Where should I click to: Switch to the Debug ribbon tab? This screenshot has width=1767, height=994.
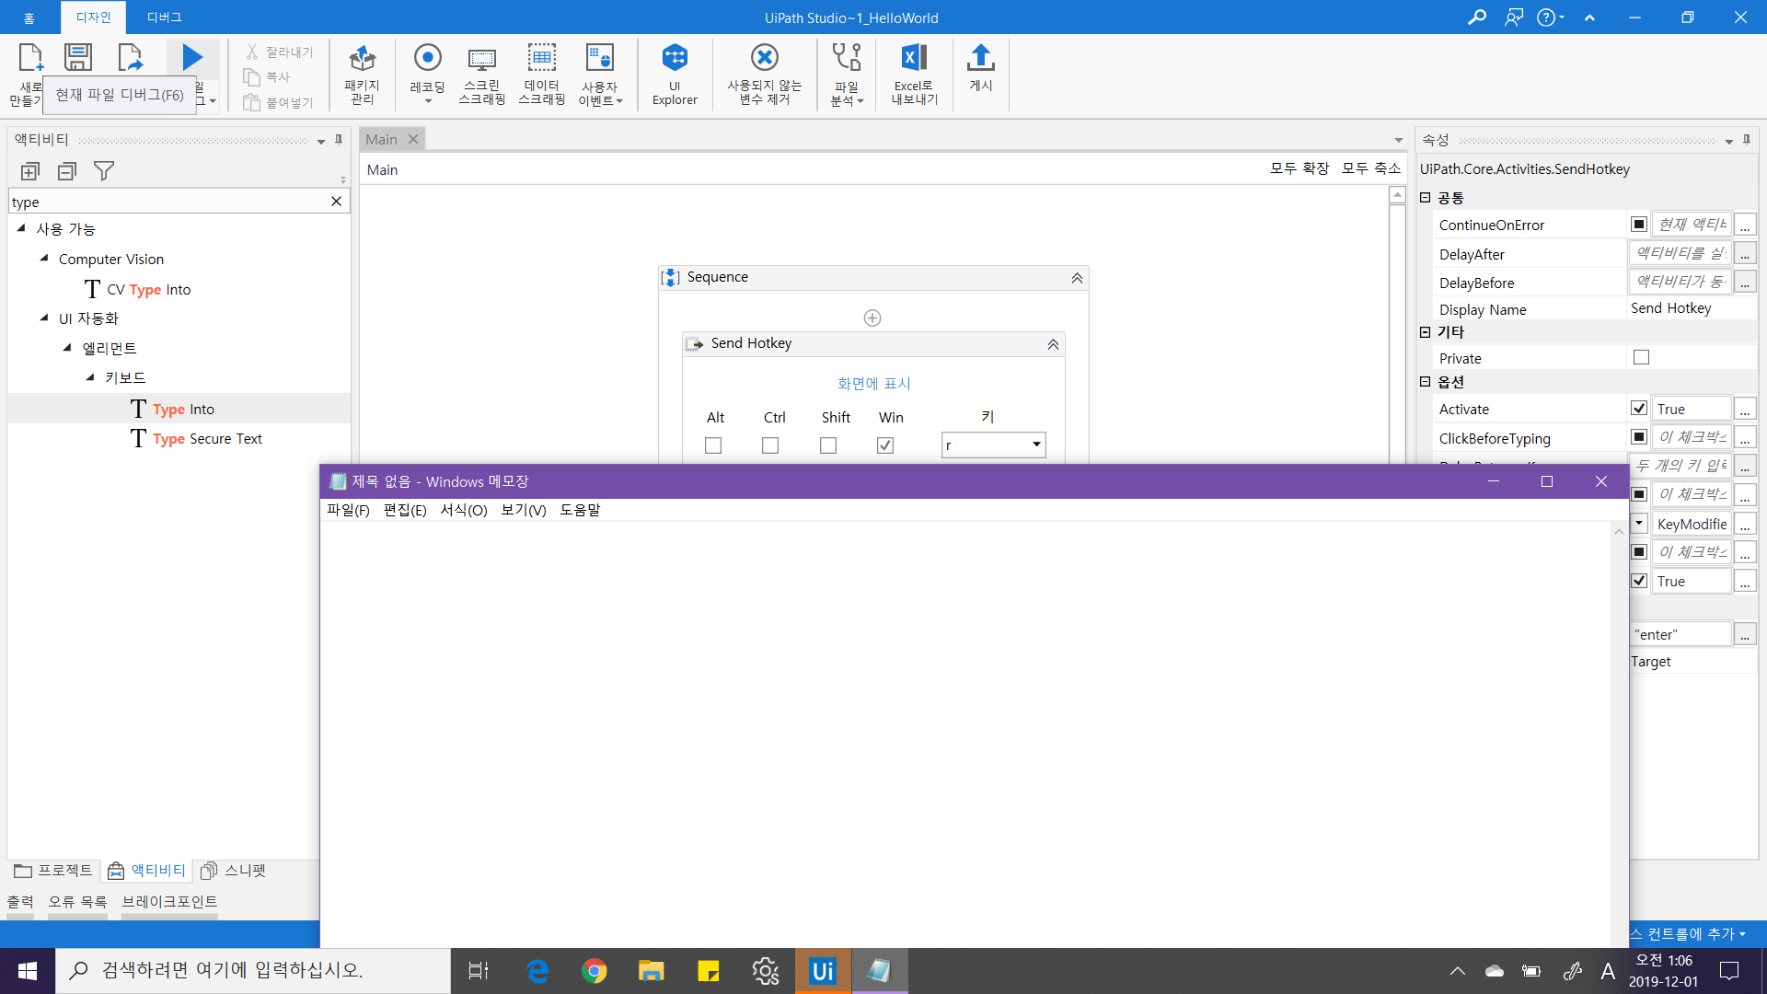(x=164, y=17)
